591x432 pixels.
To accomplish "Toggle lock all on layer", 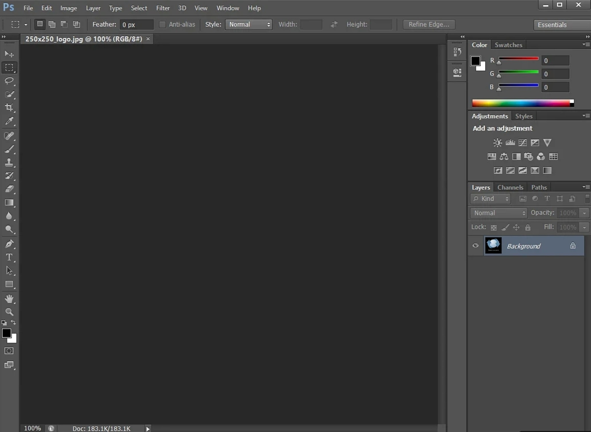I will coord(528,228).
